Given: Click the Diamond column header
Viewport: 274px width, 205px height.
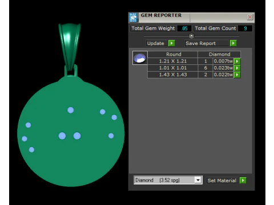Looking at the screenshot, I should coord(219,54).
